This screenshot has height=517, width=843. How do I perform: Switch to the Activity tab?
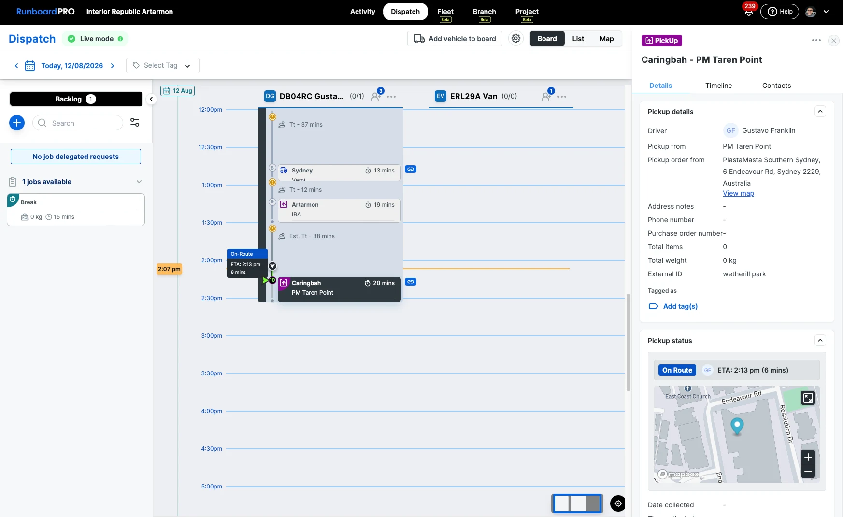pyautogui.click(x=362, y=12)
